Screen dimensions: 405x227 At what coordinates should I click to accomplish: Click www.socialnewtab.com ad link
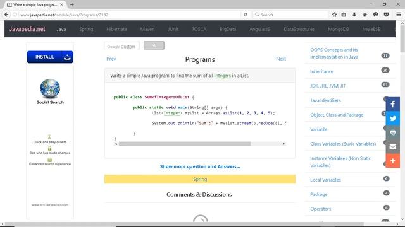[50, 204]
